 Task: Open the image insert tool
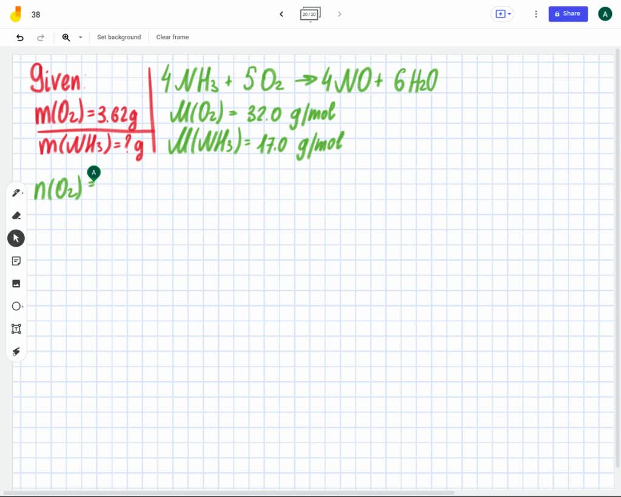tap(16, 283)
